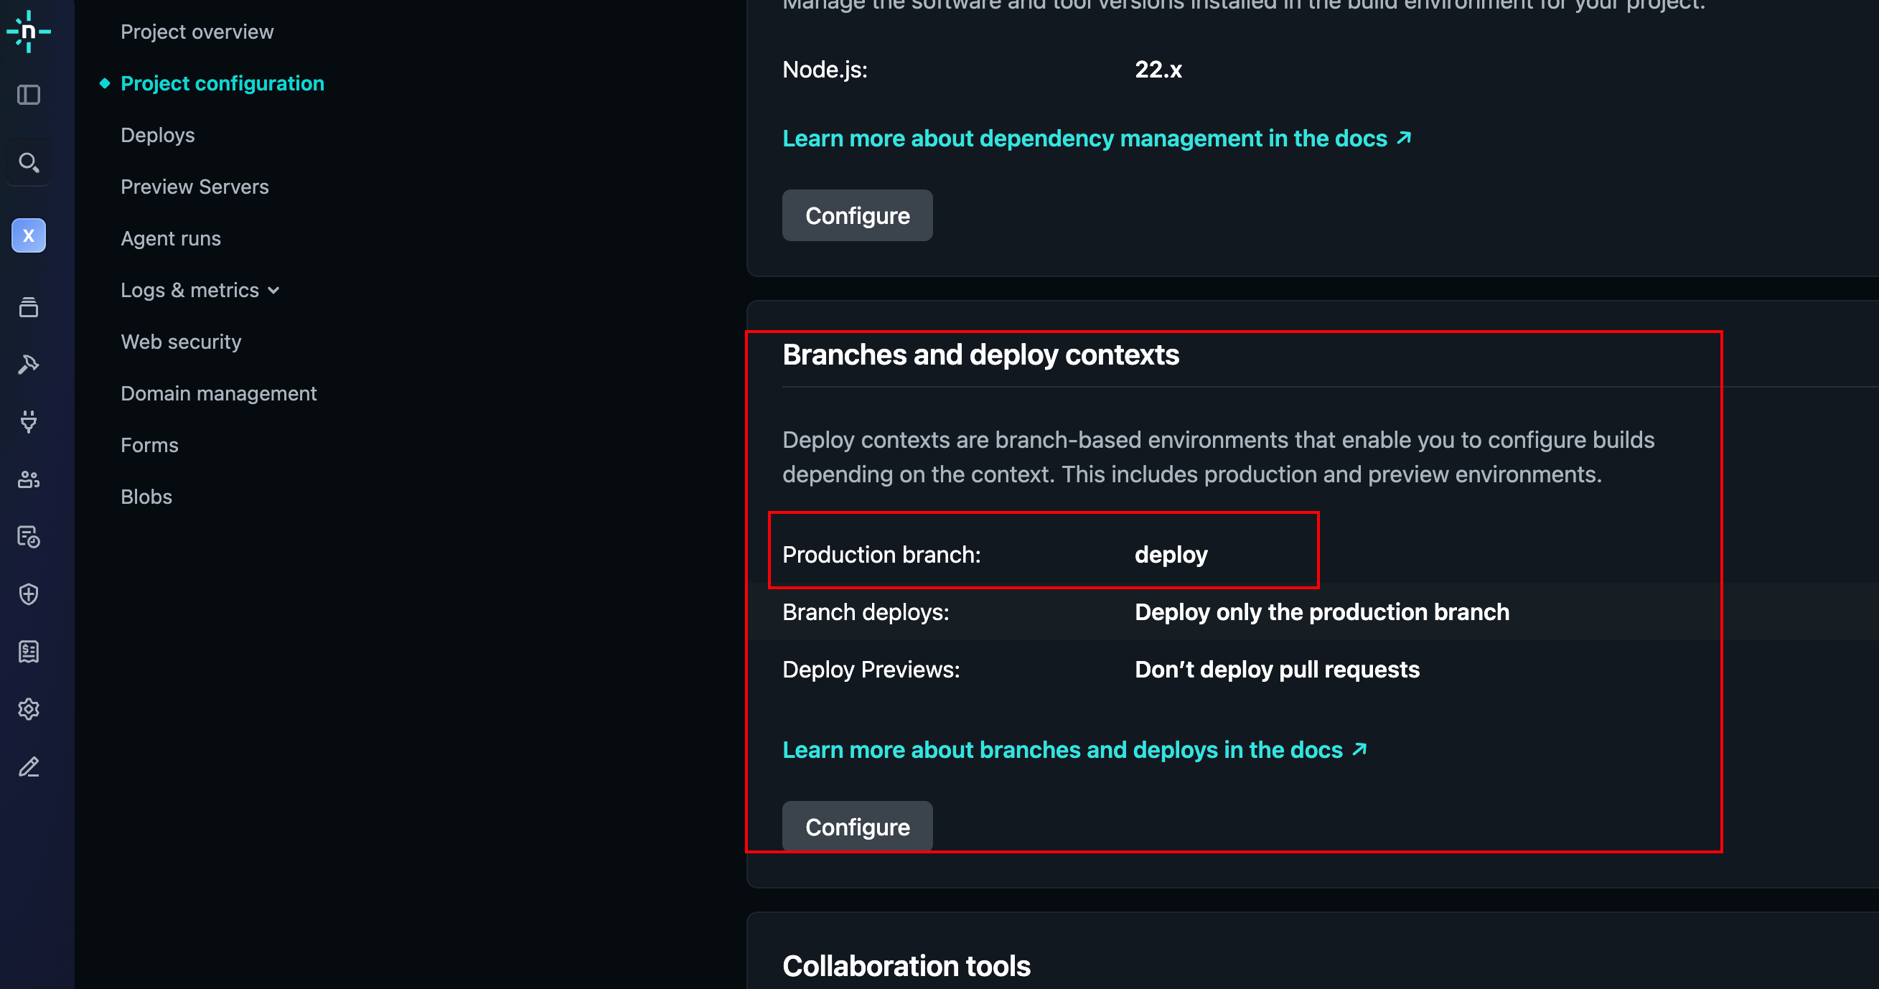The height and width of the screenshot is (989, 1879).
Task: Click the pencil edit icon
Action: pos(29,767)
